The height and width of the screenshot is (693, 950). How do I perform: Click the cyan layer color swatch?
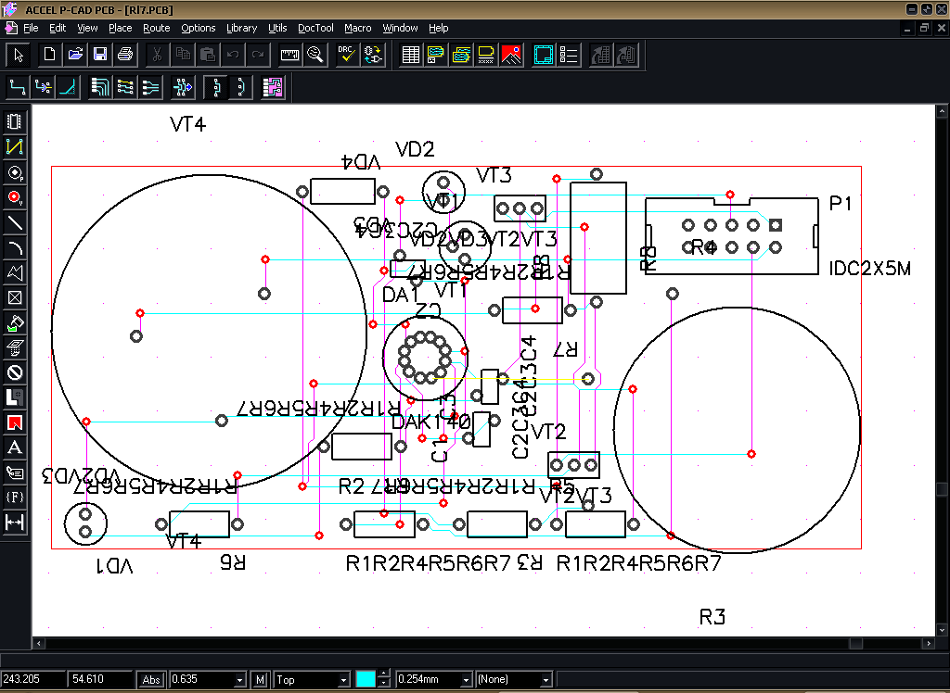tap(366, 680)
